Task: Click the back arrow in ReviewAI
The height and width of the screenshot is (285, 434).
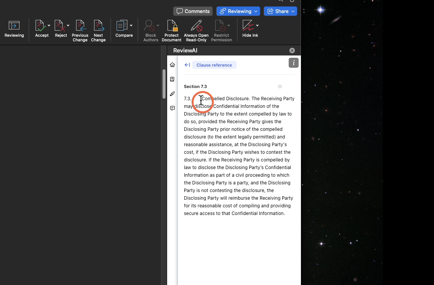Action: [x=187, y=65]
